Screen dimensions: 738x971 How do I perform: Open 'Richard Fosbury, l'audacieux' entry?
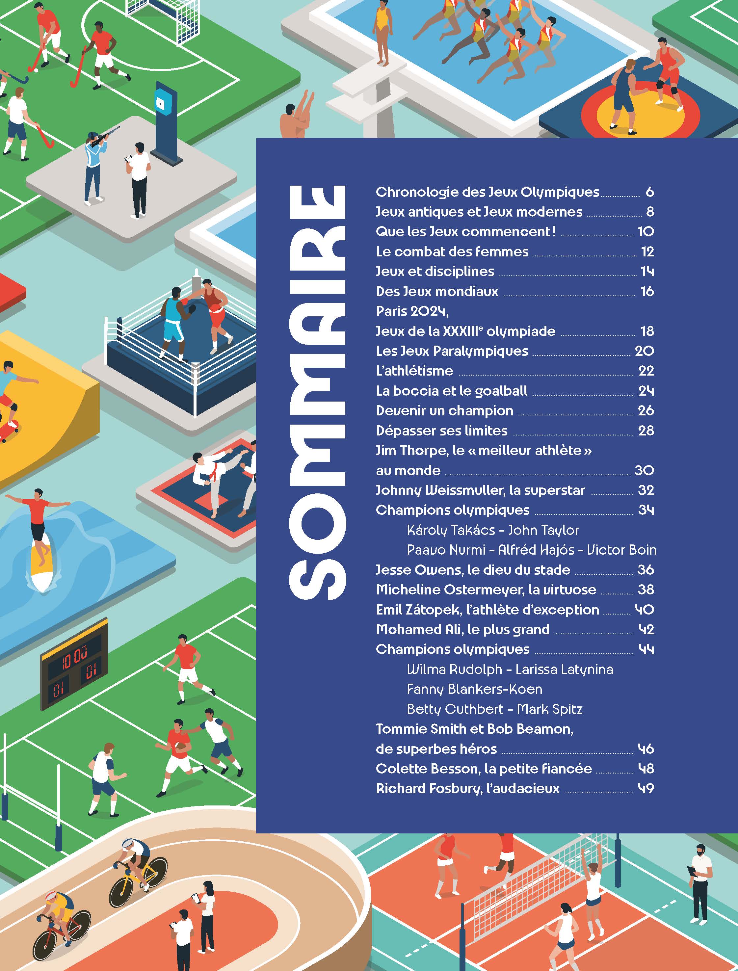467,788
